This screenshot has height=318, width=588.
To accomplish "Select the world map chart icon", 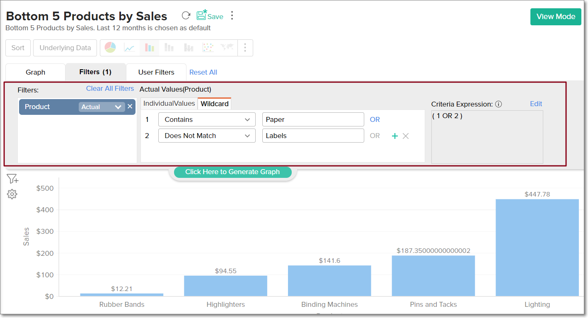I will 227,48.
